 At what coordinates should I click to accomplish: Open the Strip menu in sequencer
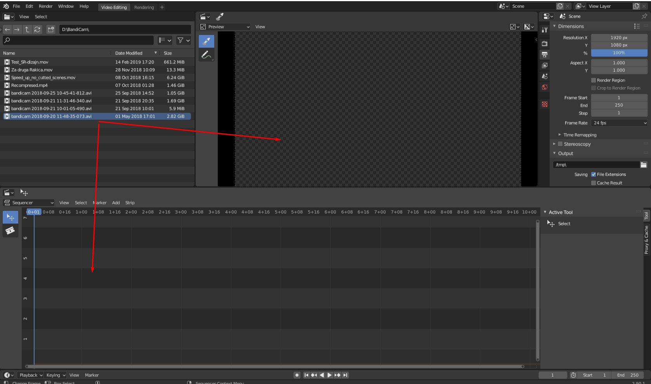click(130, 203)
